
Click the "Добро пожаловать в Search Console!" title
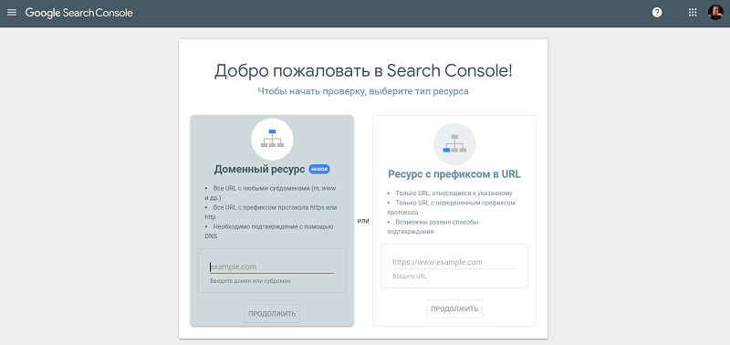pyautogui.click(x=363, y=71)
